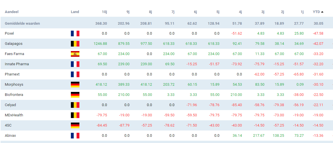Viewport: 333px width, 143px height.
Task: Select Poxel YTD value -47.58
Action: [318, 33]
